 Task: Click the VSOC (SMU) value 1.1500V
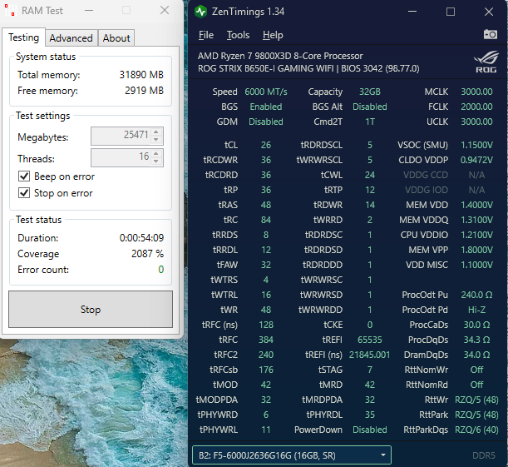tap(476, 145)
